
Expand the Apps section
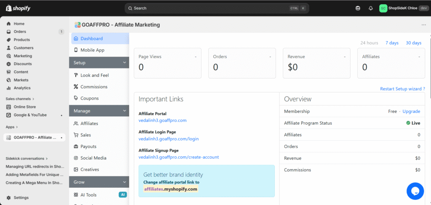click(x=11, y=127)
